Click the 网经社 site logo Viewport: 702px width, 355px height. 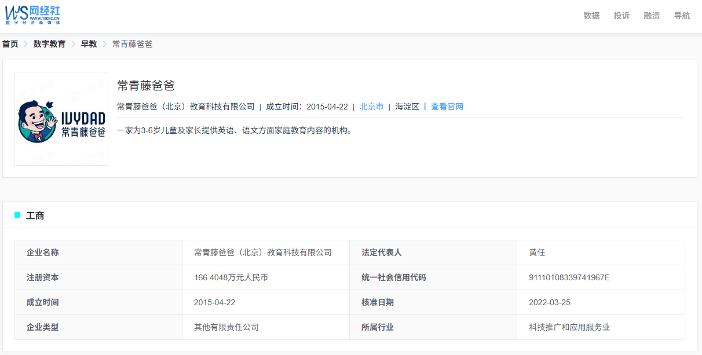(x=32, y=14)
